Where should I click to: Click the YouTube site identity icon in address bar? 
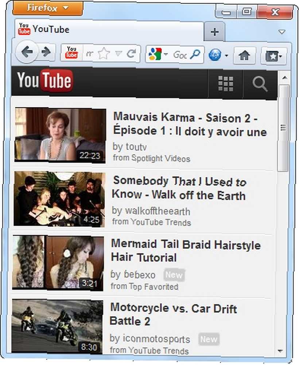pos(71,53)
